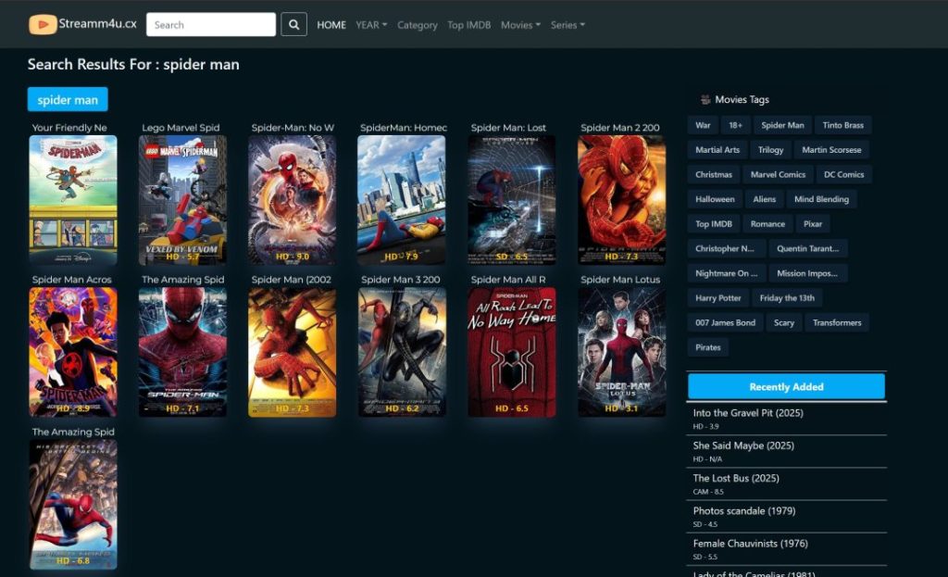This screenshot has width=948, height=577.
Task: Click the blue spider man tag button
Action: (x=68, y=100)
